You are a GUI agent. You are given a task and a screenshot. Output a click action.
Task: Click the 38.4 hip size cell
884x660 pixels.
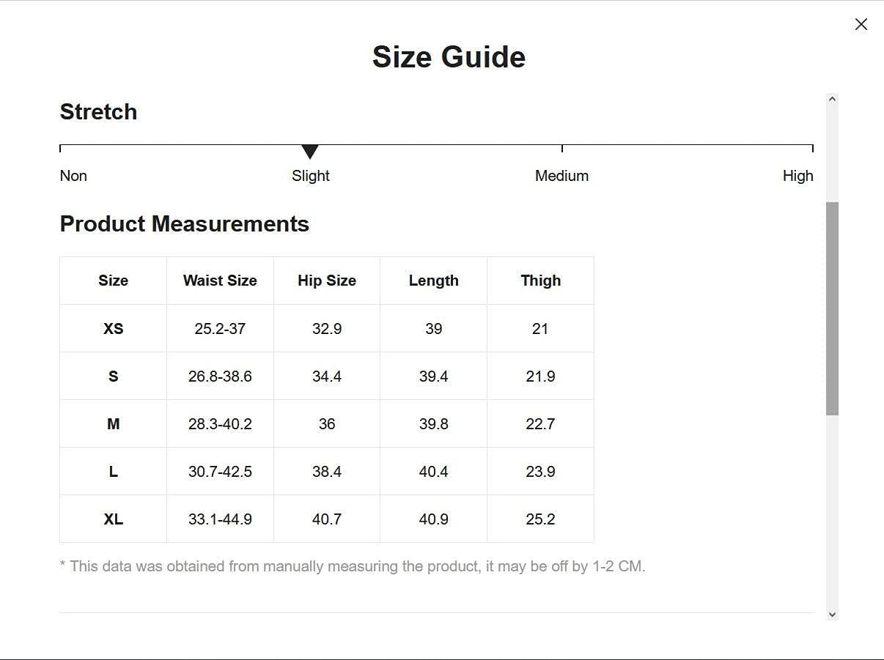pos(327,472)
